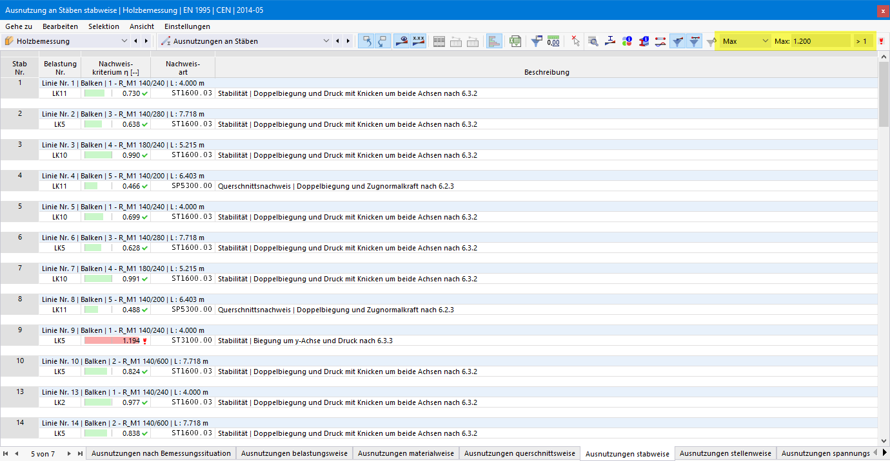Click the Ausnutzungen an Stäben member icon
The image size is (890, 461).
166,41
